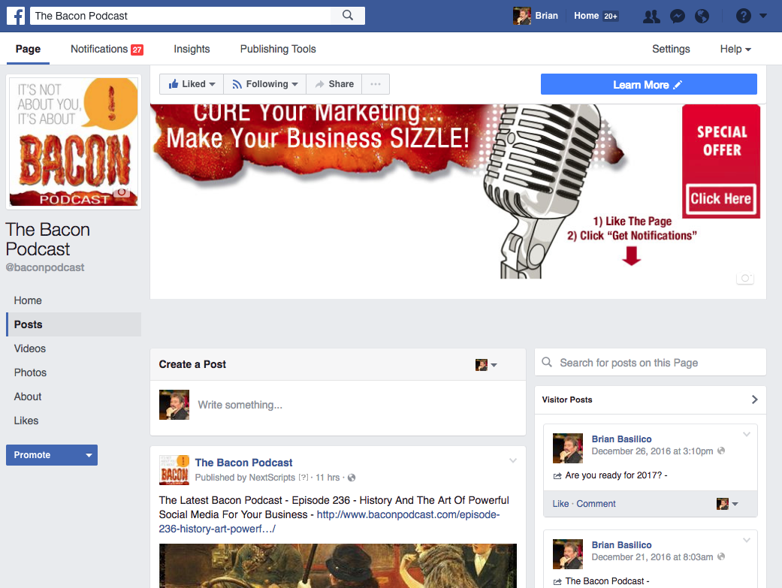Click December 21, 2016 at 8:03am timestamp
This screenshot has height=588, width=782.
coord(652,557)
